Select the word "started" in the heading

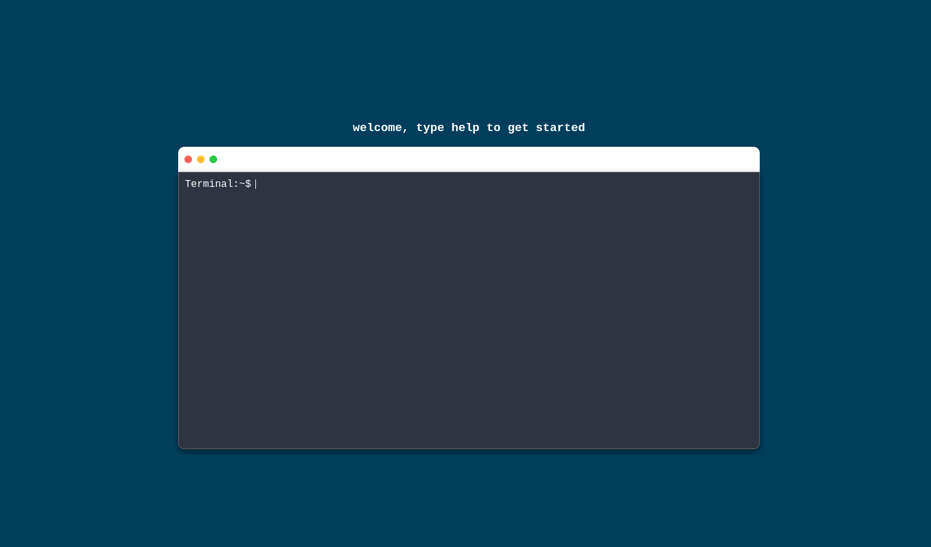pos(560,127)
